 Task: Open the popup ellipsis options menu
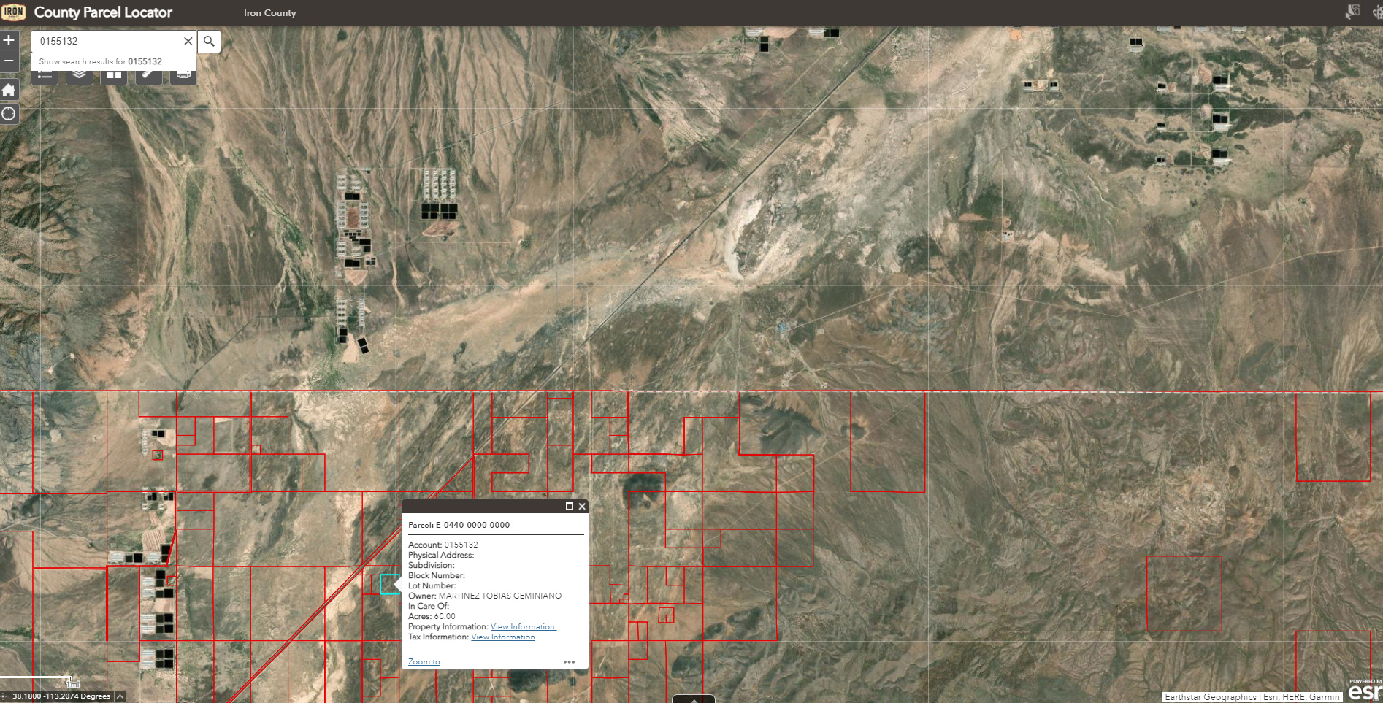(x=569, y=661)
